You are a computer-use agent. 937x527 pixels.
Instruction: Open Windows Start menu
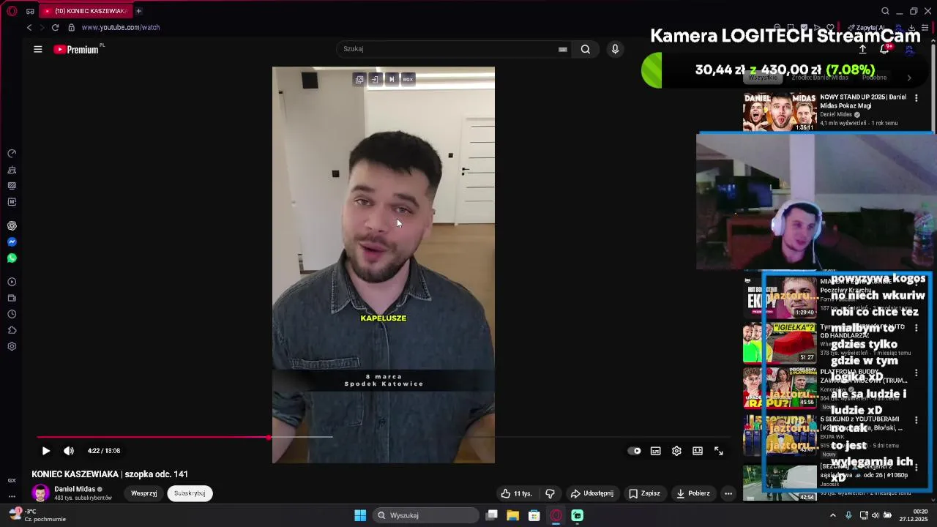(x=360, y=515)
